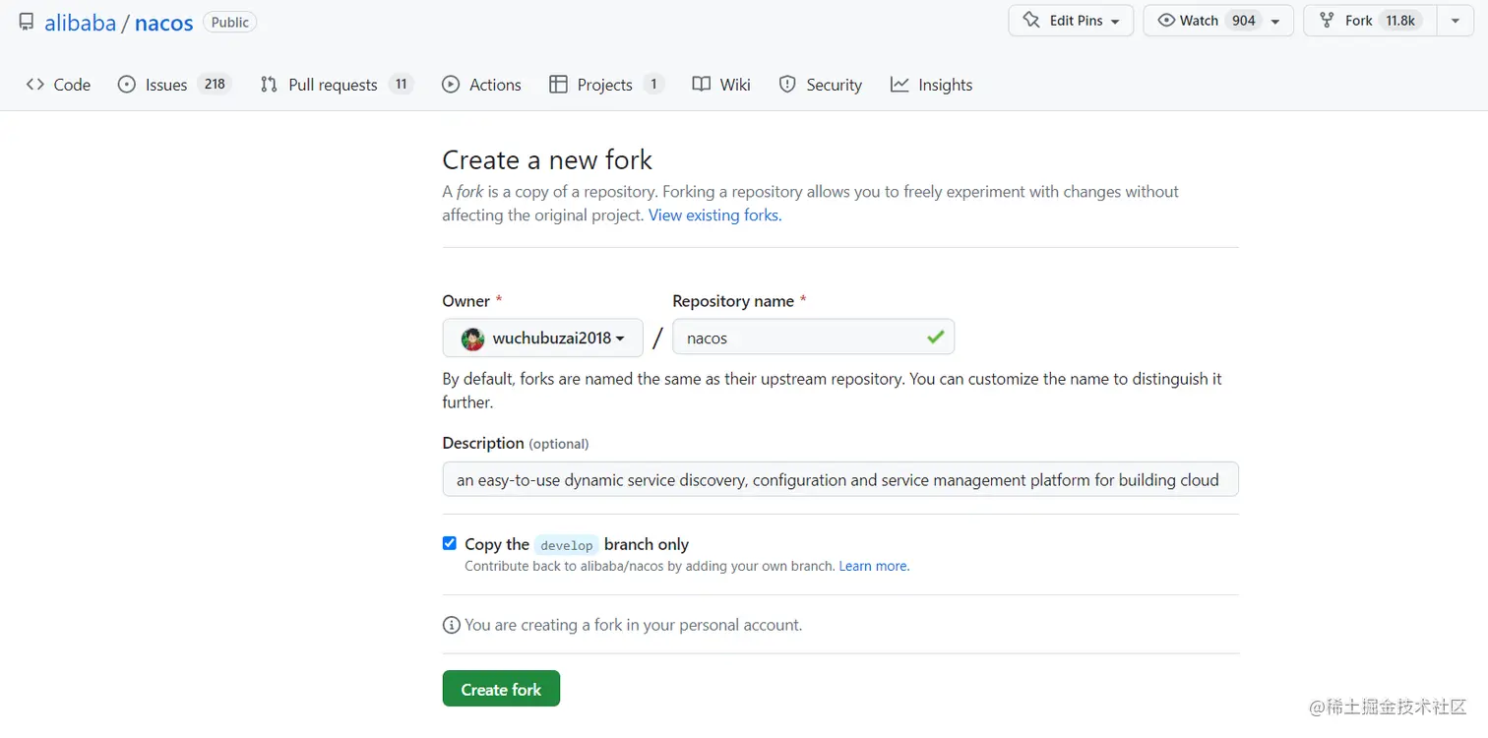
Task: Click the Pull requests count 11 badge
Action: coord(401,85)
